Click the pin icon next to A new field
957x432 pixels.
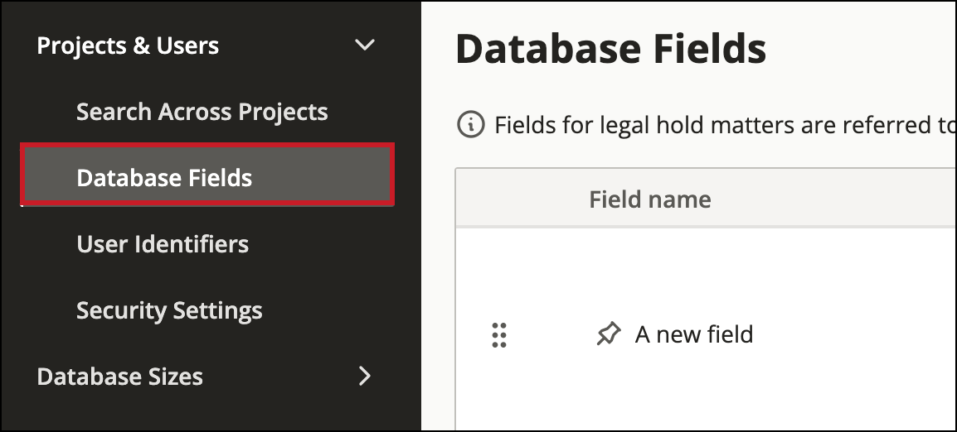tap(608, 334)
